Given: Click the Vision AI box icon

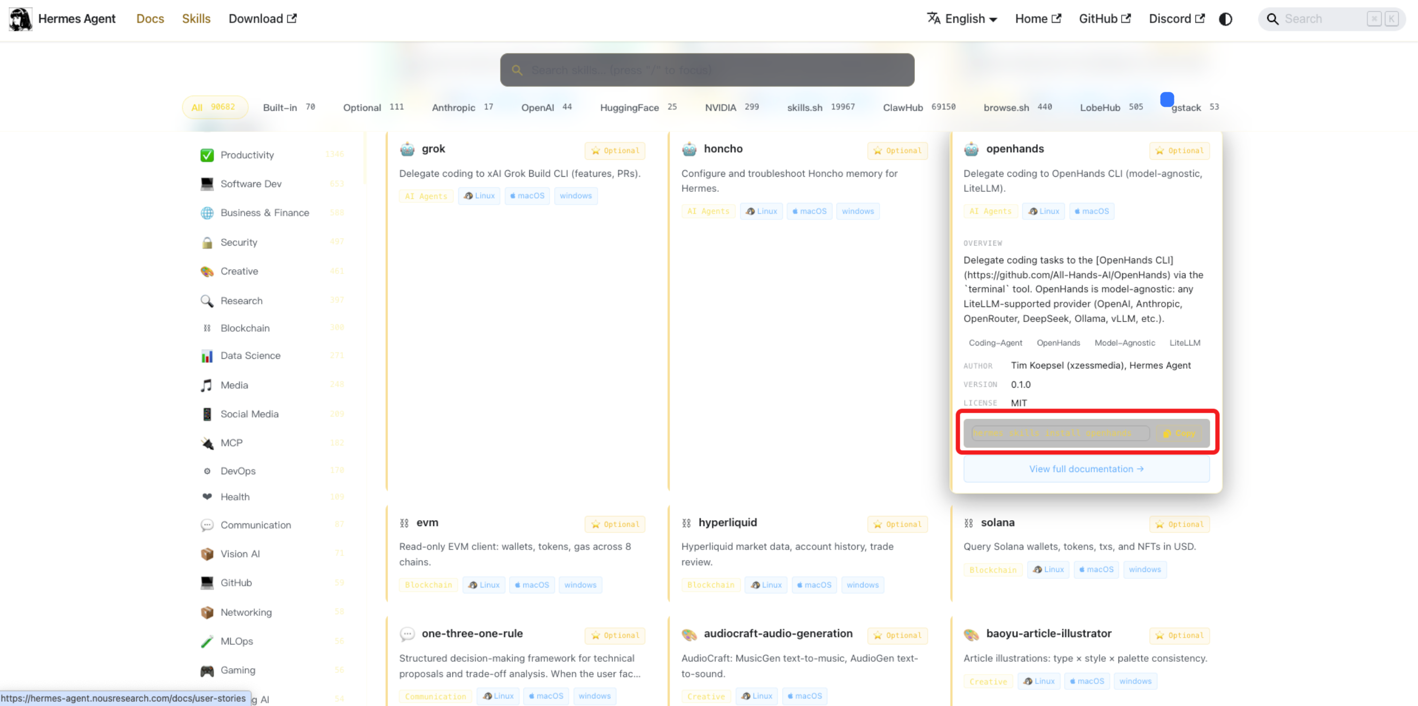Looking at the screenshot, I should click(x=207, y=554).
